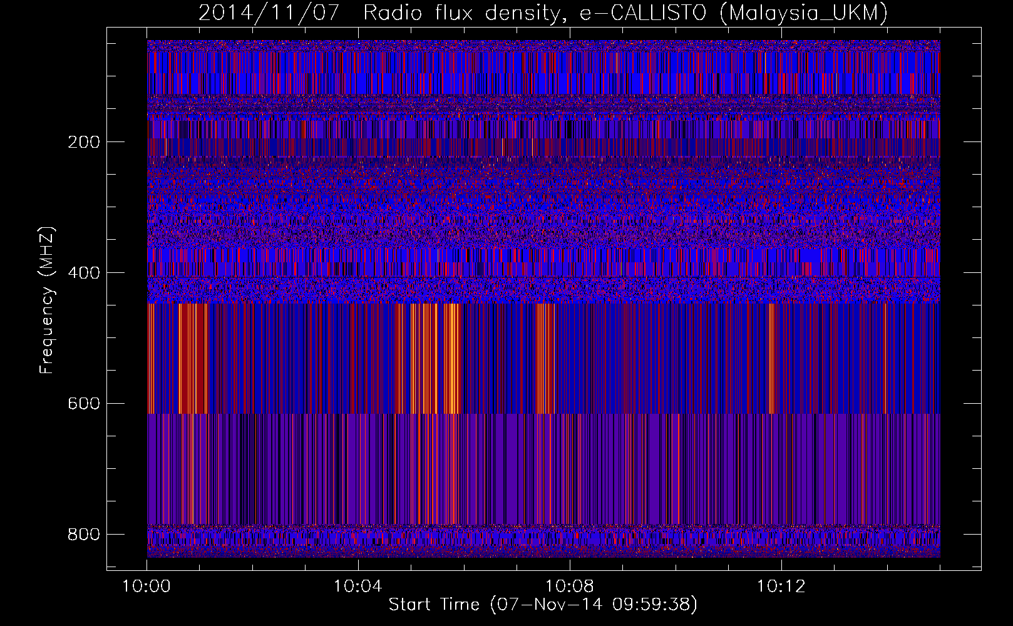Click the e-CALLISTO text in the title

[642, 13]
